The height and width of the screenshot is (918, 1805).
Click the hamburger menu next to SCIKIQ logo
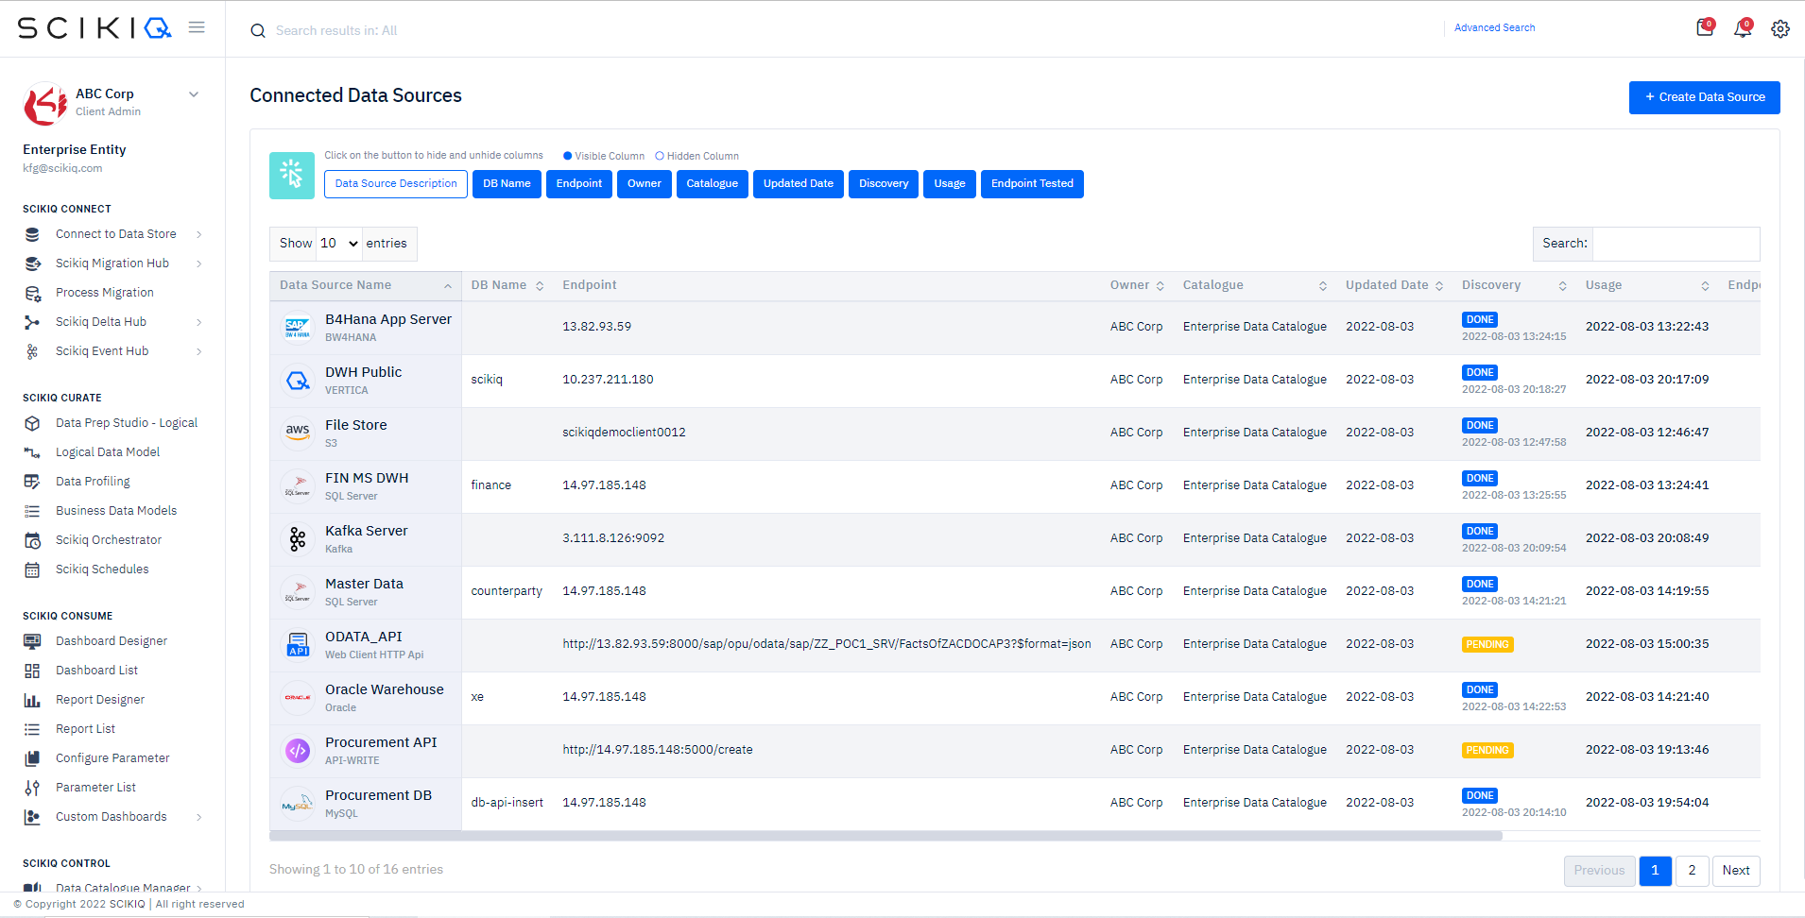197,26
